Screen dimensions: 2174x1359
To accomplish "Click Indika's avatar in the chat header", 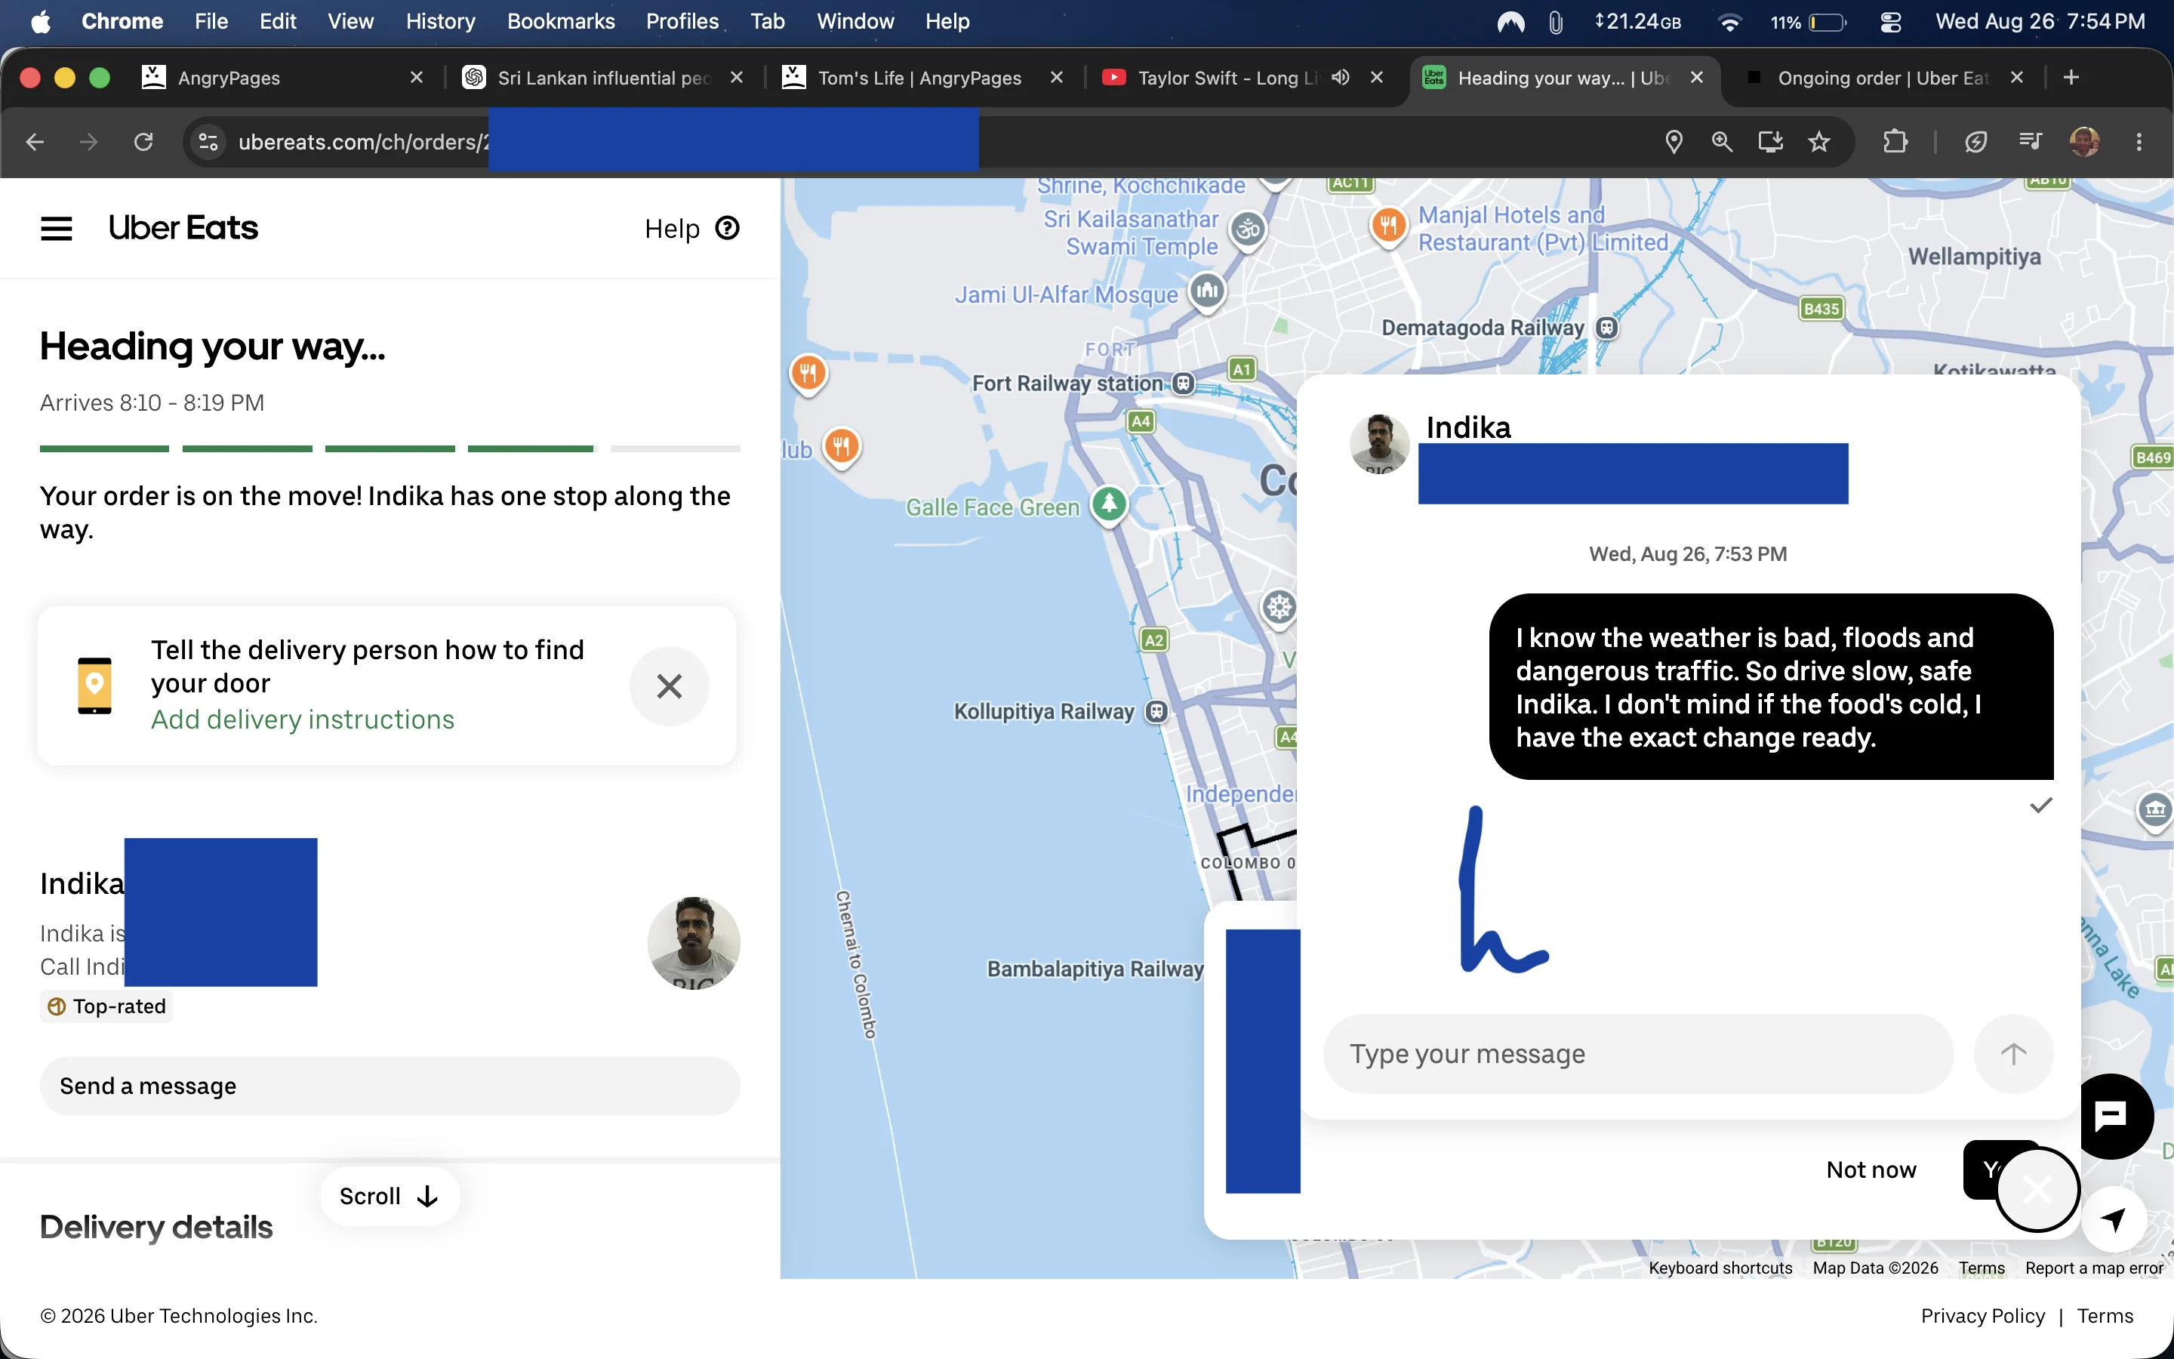I will [x=1379, y=443].
